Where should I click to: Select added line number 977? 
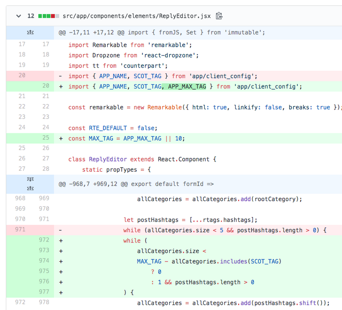(x=44, y=292)
